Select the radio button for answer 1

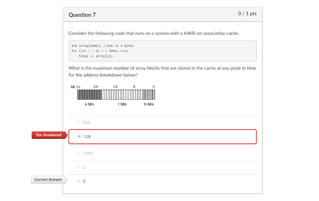79,167
